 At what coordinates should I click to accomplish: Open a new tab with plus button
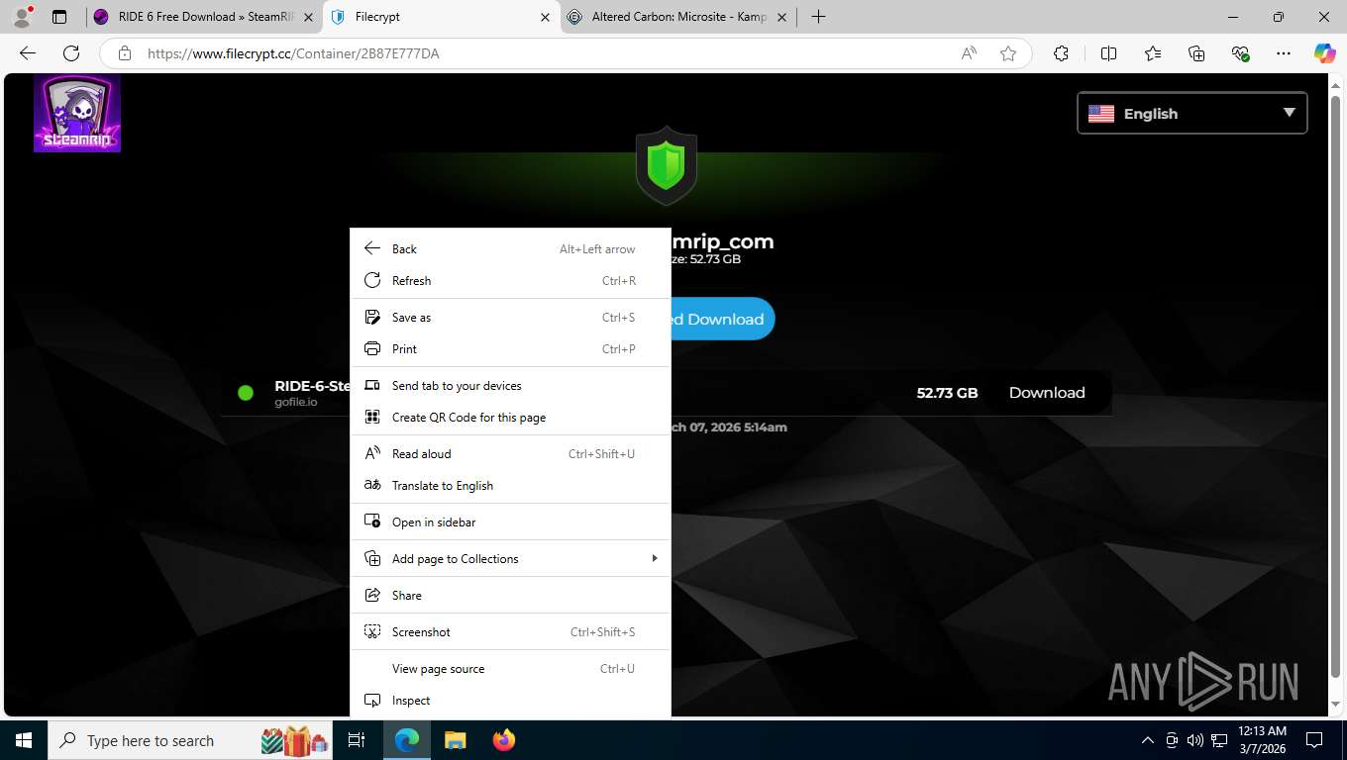click(x=818, y=17)
